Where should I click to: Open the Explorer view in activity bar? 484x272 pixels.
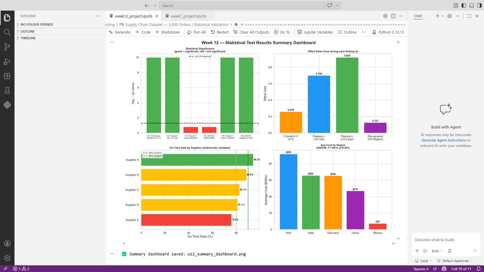[x=7, y=18]
